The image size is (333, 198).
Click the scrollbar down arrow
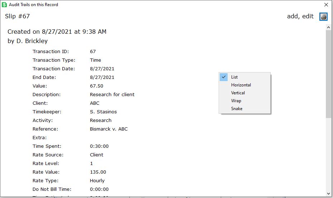328,194
